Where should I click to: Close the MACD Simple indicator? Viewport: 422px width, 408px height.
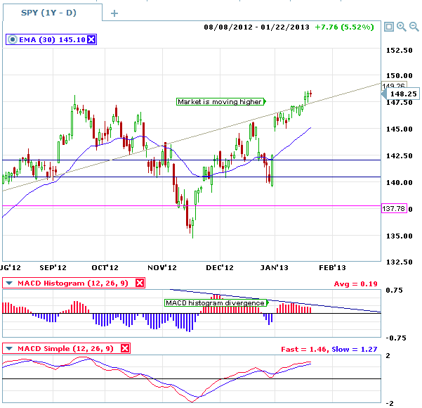click(125, 348)
